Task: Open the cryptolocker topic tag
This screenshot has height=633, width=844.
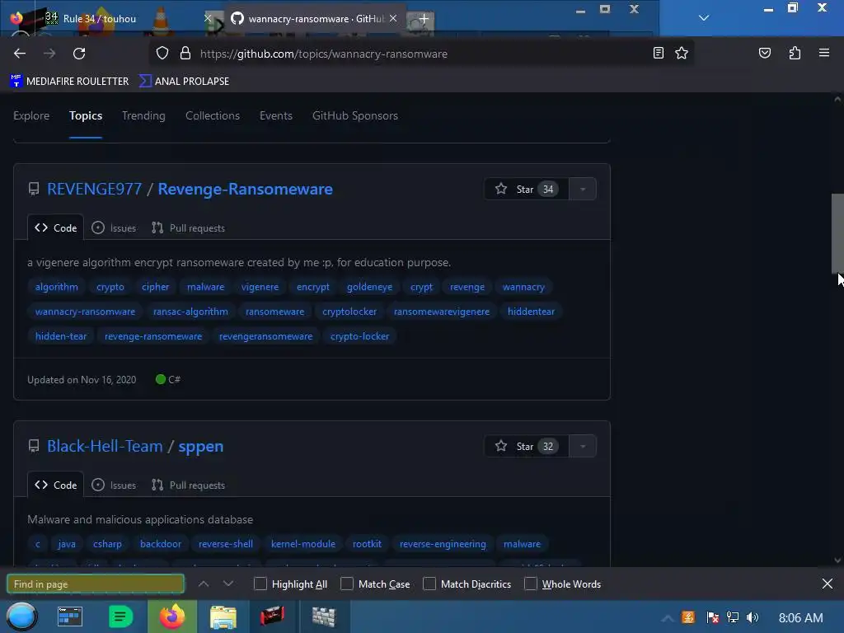Action: [349, 312]
